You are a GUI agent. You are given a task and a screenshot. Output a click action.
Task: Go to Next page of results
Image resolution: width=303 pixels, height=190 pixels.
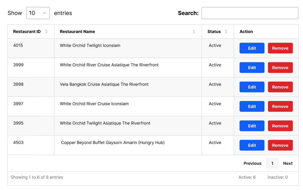point(288,164)
